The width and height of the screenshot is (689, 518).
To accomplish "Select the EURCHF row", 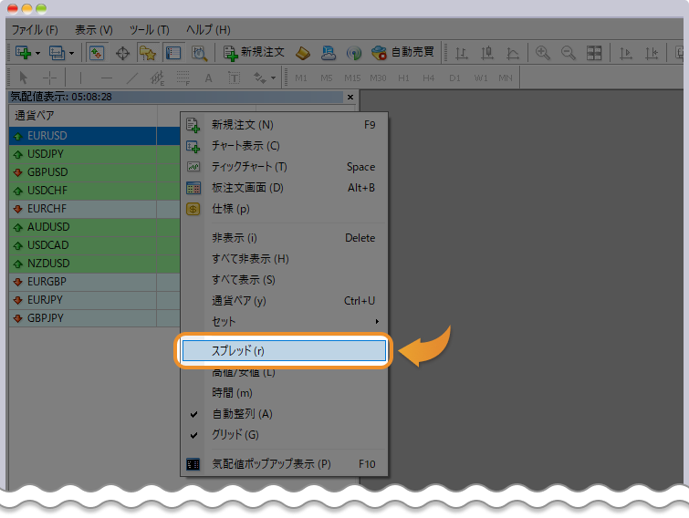I will (x=95, y=209).
